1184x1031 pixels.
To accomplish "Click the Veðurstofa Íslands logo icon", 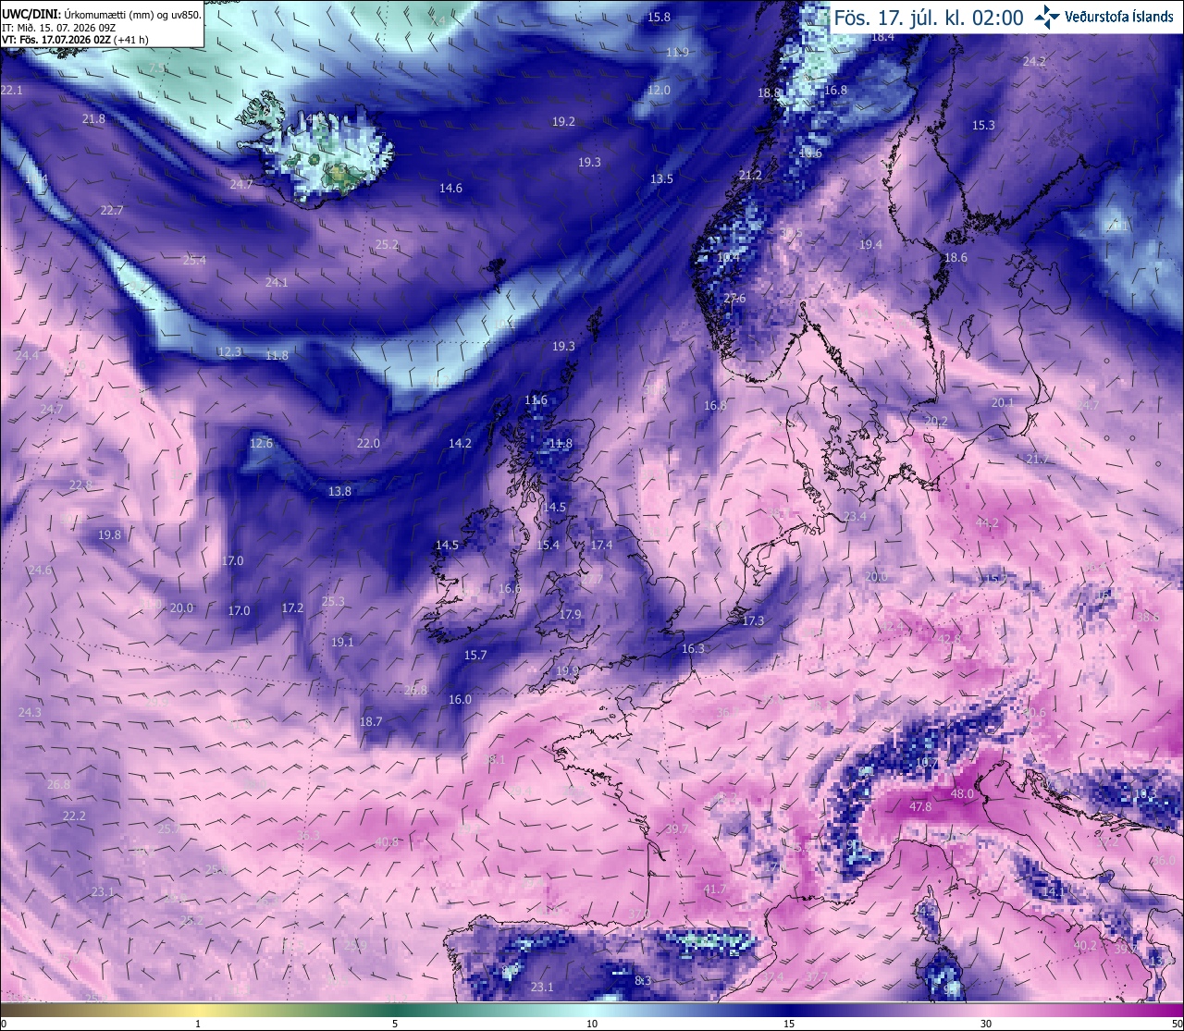I will pyautogui.click(x=1047, y=16).
